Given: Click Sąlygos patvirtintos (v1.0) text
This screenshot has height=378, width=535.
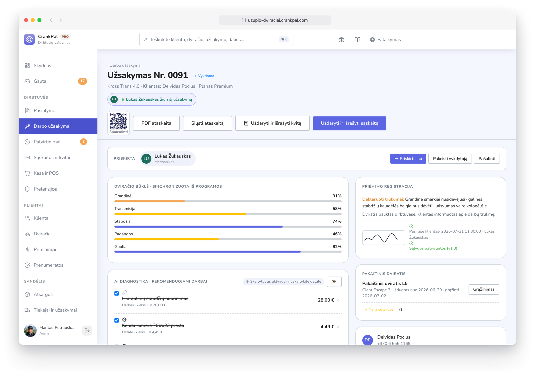Looking at the screenshot, I should (433, 248).
